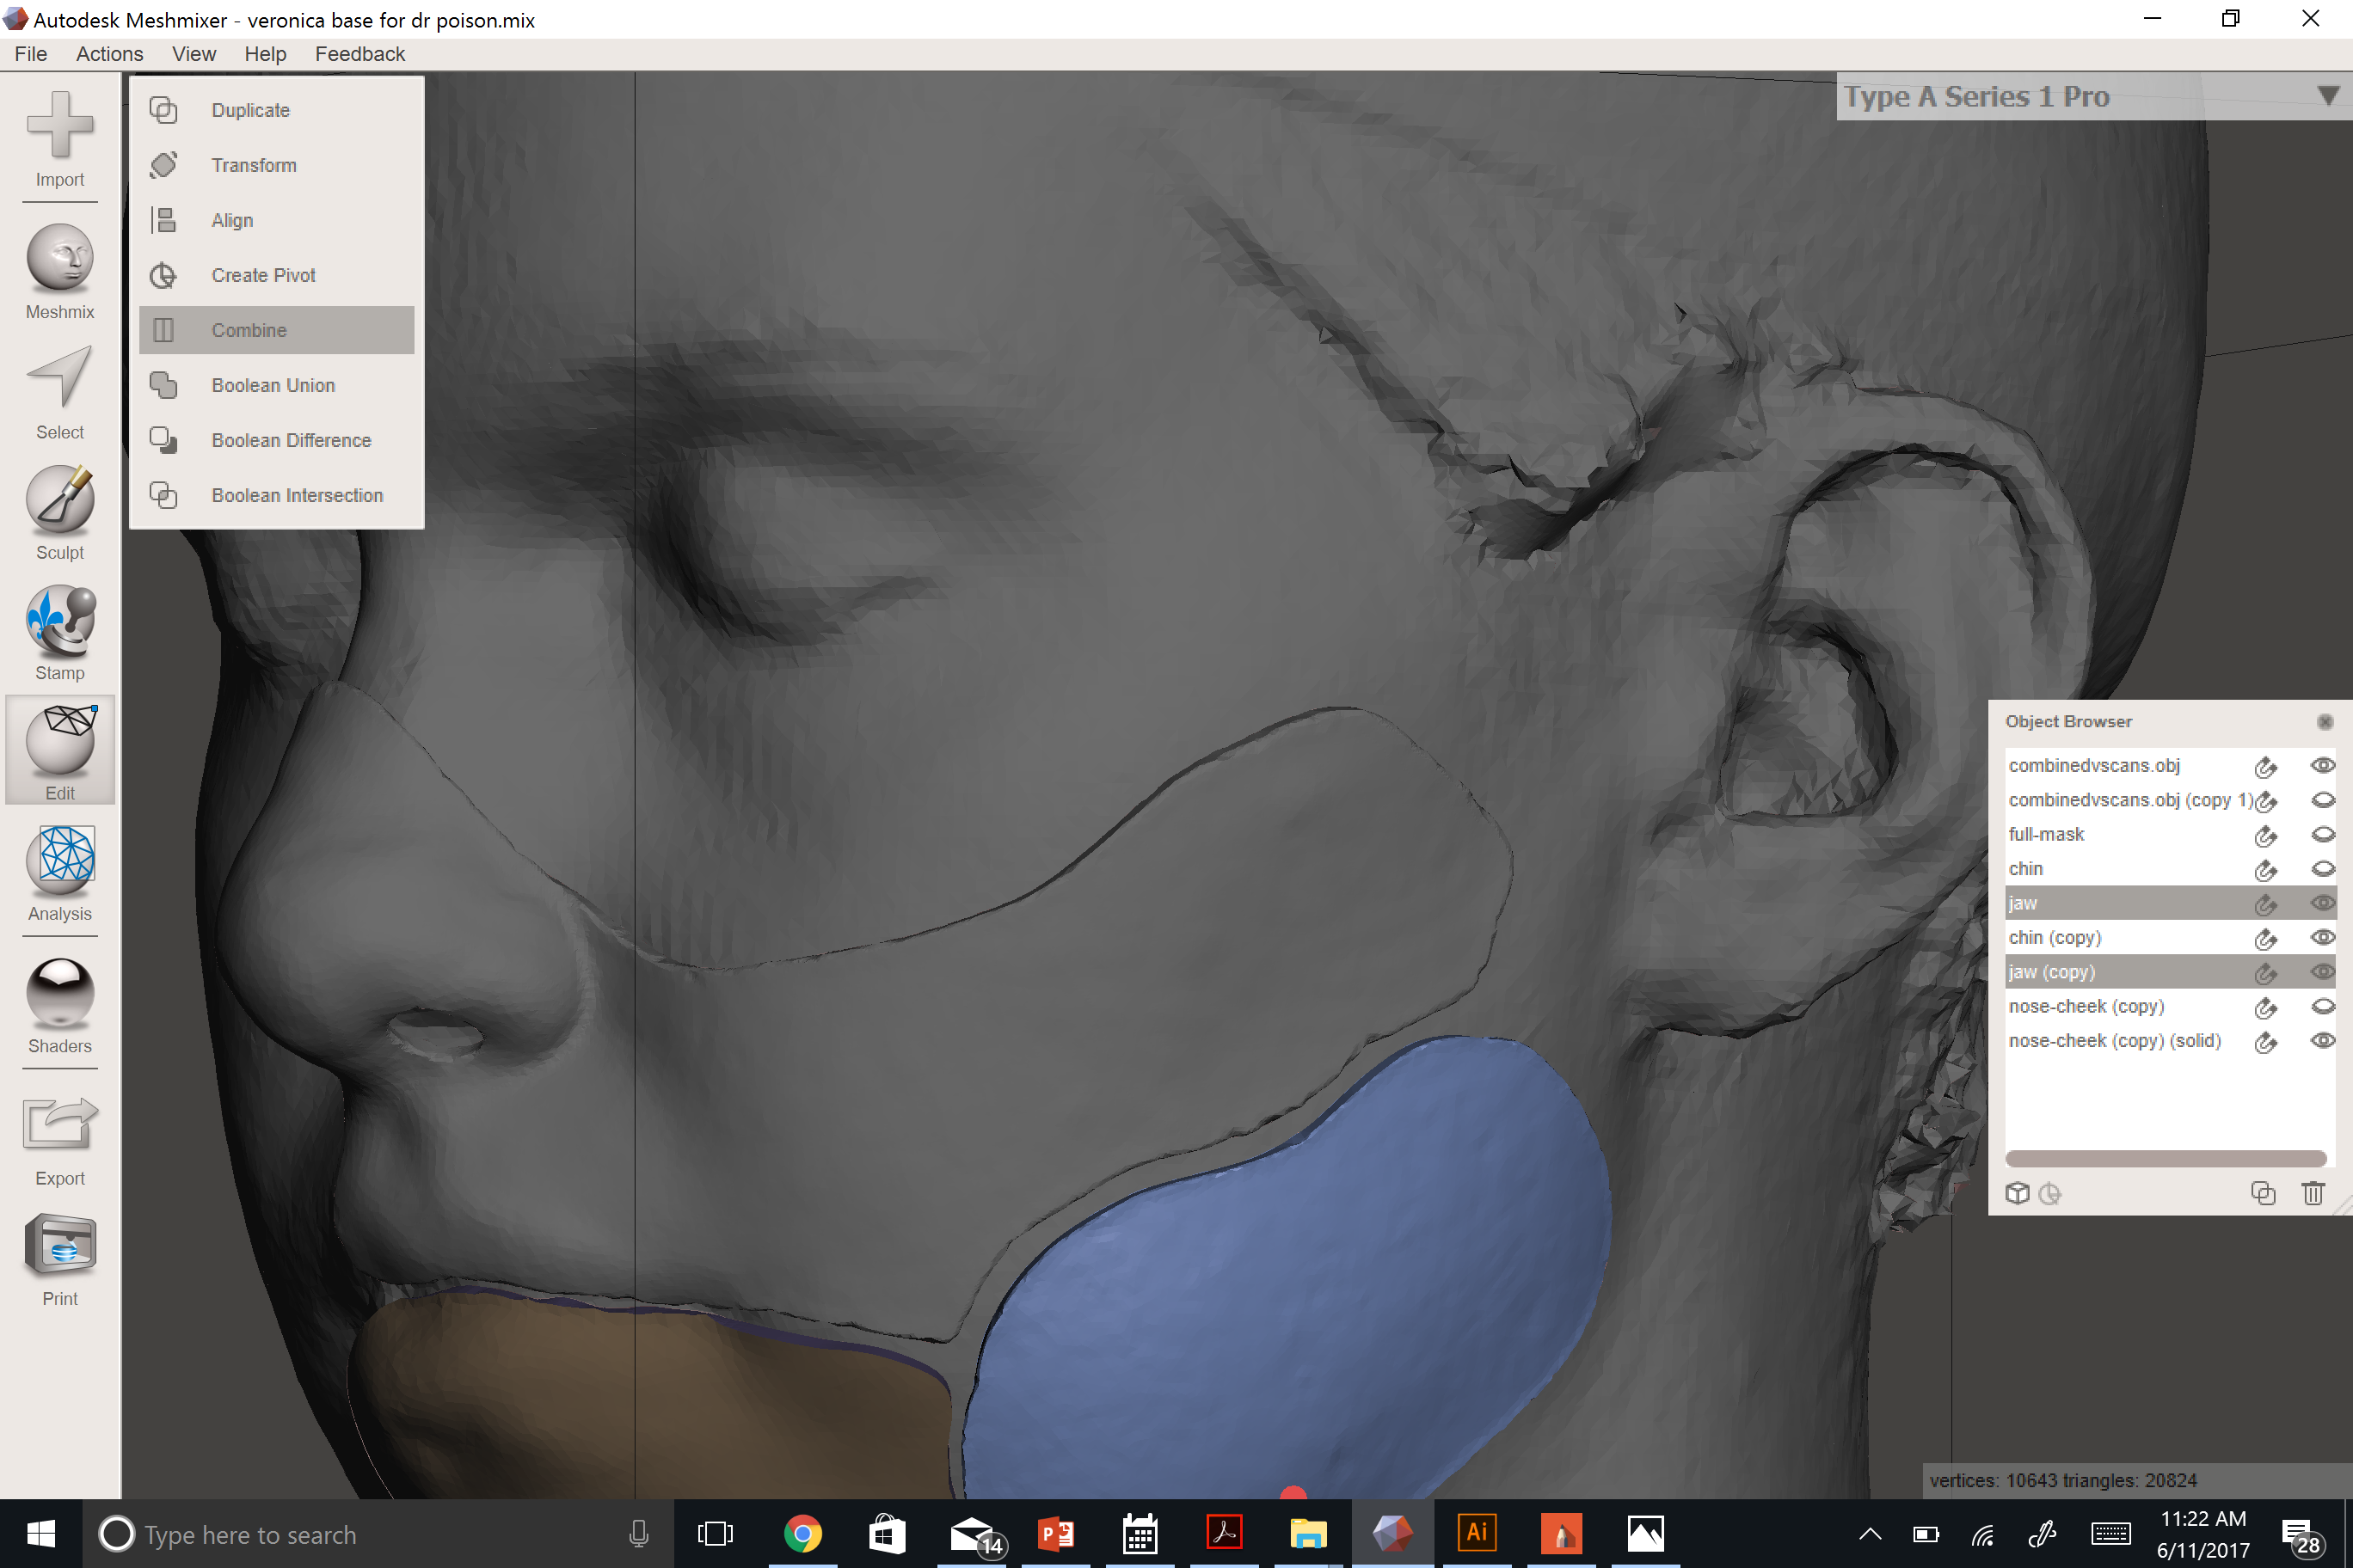Open the Stamp tool

60,633
